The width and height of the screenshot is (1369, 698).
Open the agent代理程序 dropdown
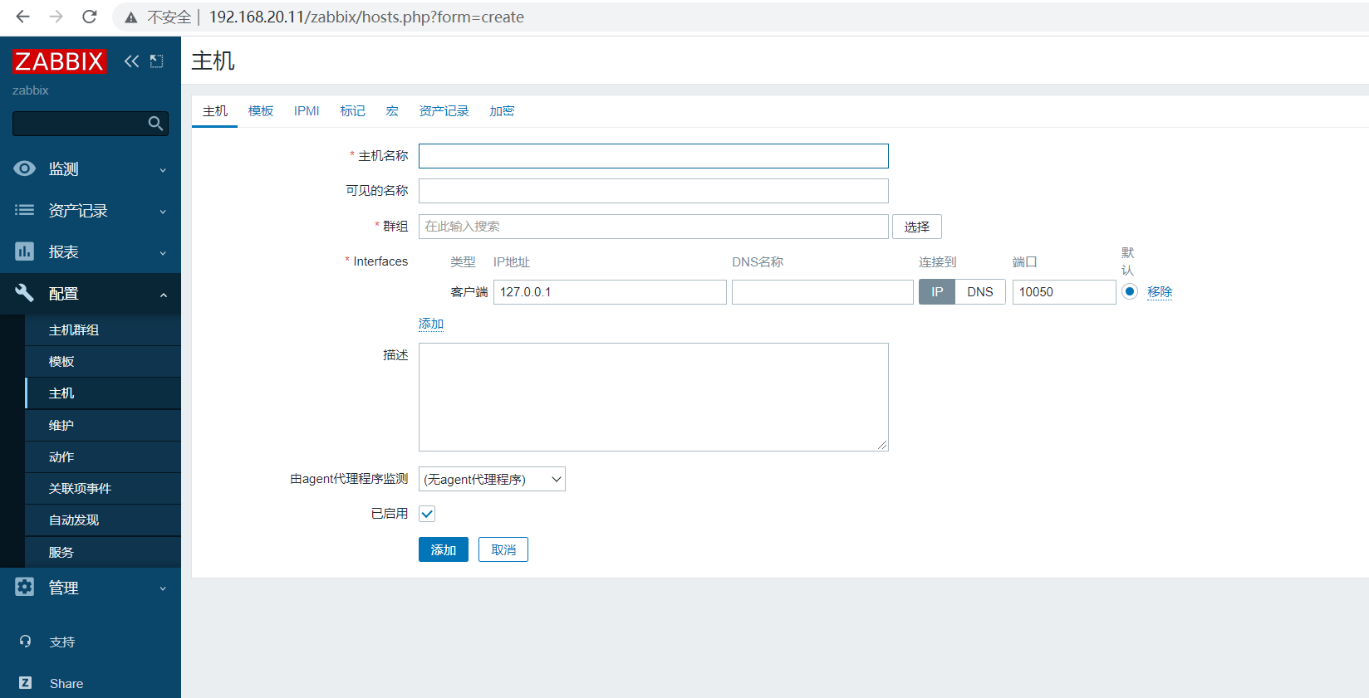pos(492,479)
